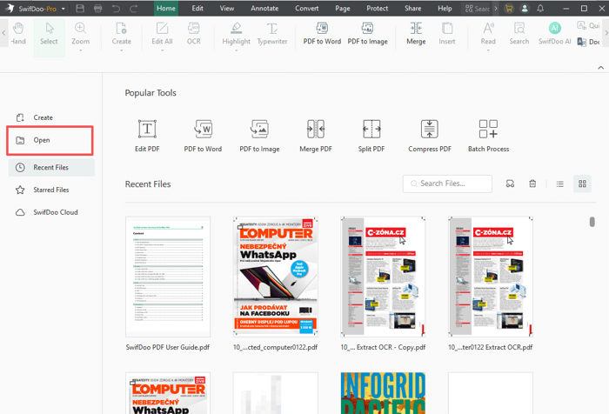Open the Help tab

click(445, 8)
